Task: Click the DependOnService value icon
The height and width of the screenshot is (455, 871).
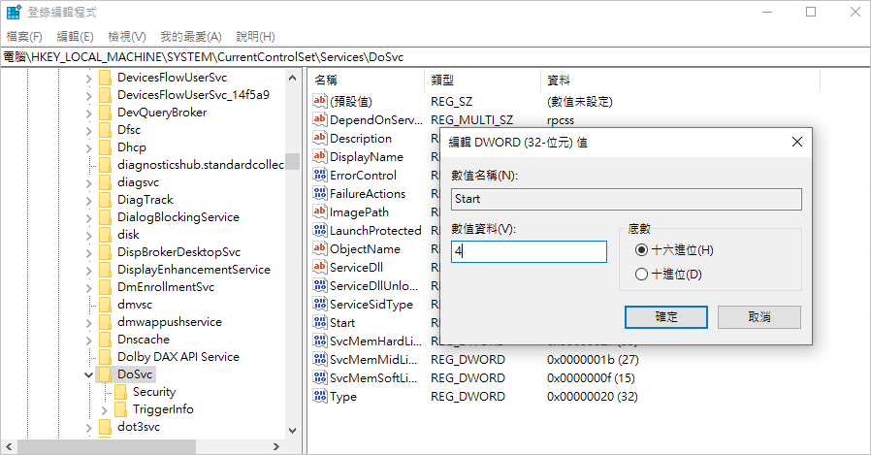Action: 319,119
